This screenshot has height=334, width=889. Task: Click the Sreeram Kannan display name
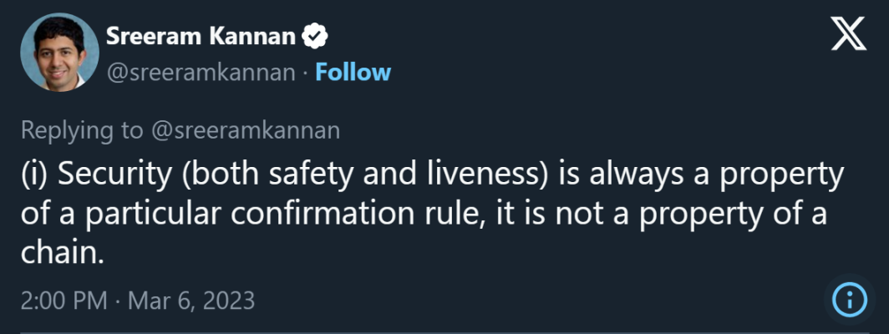(x=205, y=36)
